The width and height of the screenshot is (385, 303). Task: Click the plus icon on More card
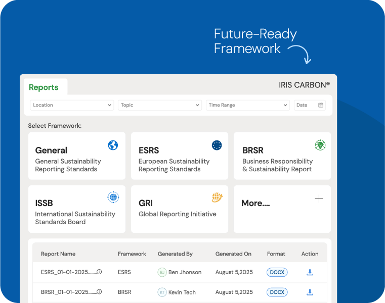click(319, 198)
